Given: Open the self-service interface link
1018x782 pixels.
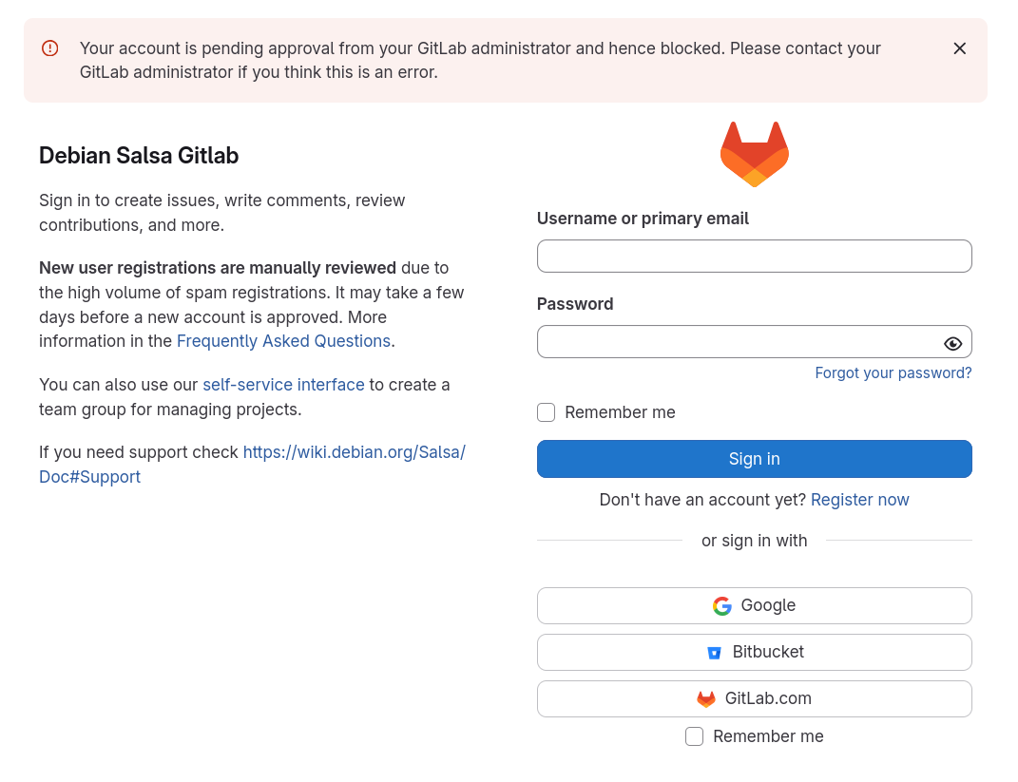Looking at the screenshot, I should tap(283, 385).
